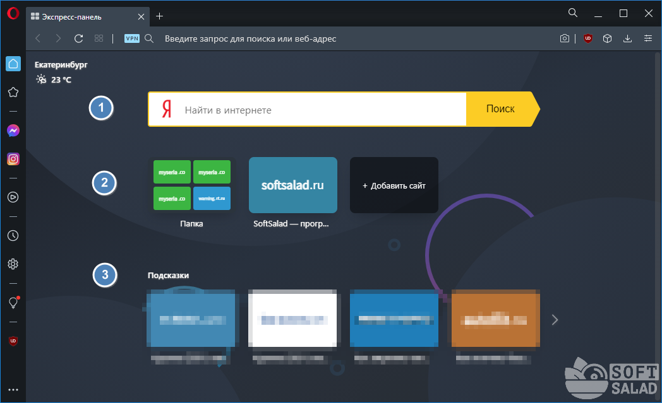Open the Папка speed dial folder

[x=191, y=185]
